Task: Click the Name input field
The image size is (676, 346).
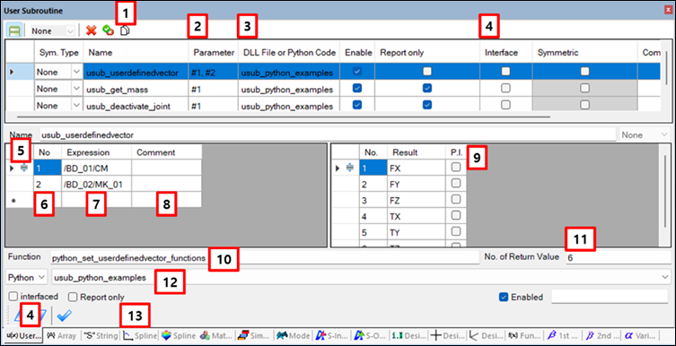Action: click(x=328, y=135)
